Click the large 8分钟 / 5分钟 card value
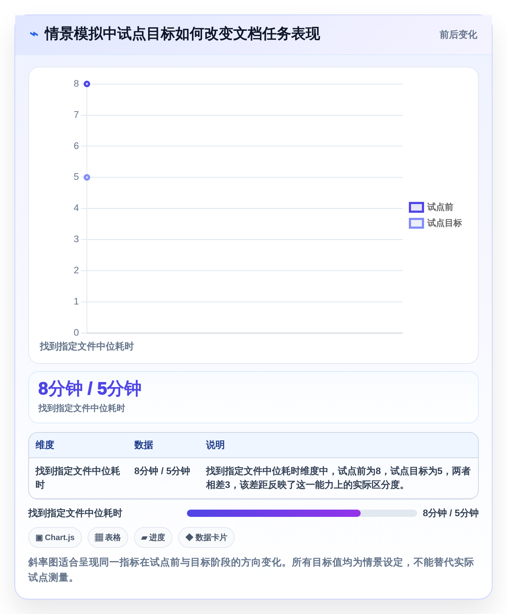This screenshot has height=614, width=507. 90,389
